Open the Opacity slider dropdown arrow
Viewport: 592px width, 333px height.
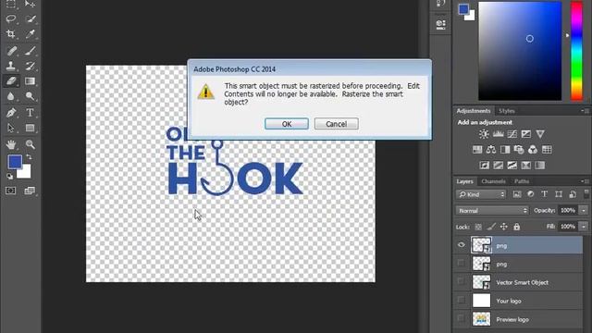point(584,210)
